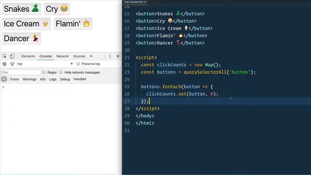
Task: Filter console by Info
Action: (43, 79)
